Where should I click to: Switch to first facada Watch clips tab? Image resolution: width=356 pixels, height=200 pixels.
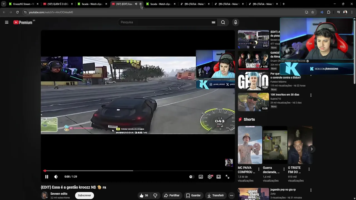click(x=92, y=4)
